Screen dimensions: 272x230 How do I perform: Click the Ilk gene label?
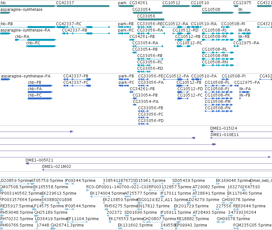240,10
